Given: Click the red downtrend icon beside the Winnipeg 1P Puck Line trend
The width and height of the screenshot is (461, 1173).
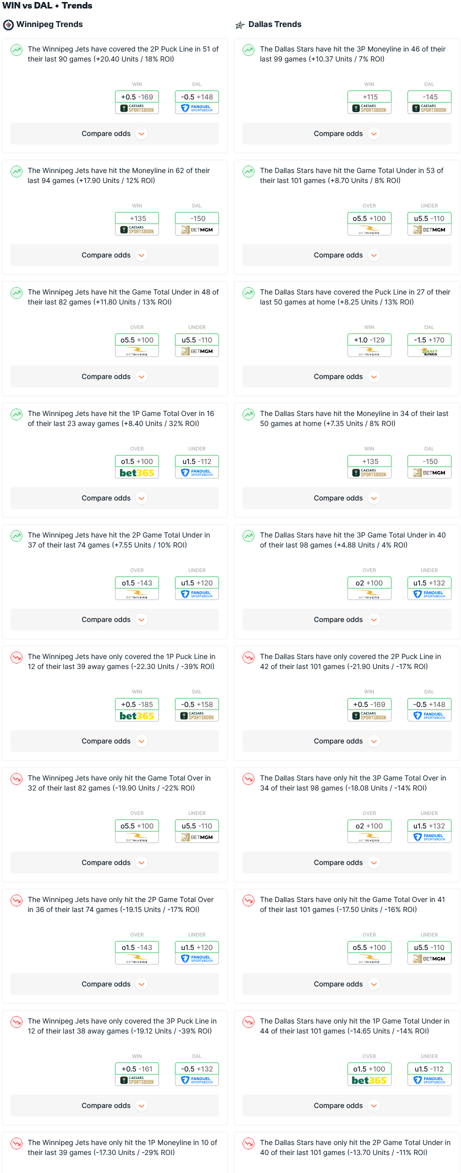Looking at the screenshot, I should (16, 657).
